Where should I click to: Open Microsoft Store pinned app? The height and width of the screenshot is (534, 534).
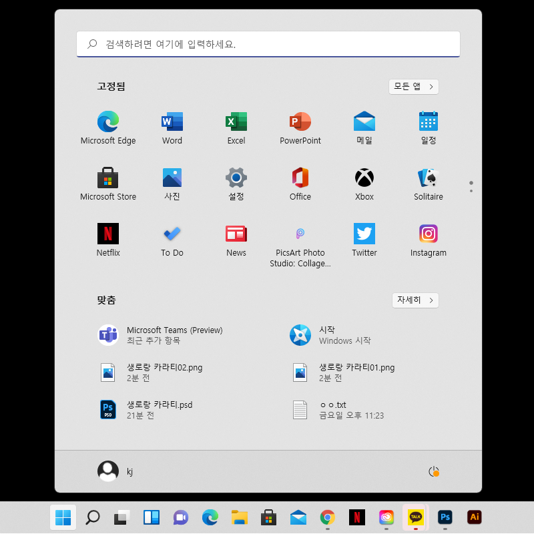click(108, 184)
